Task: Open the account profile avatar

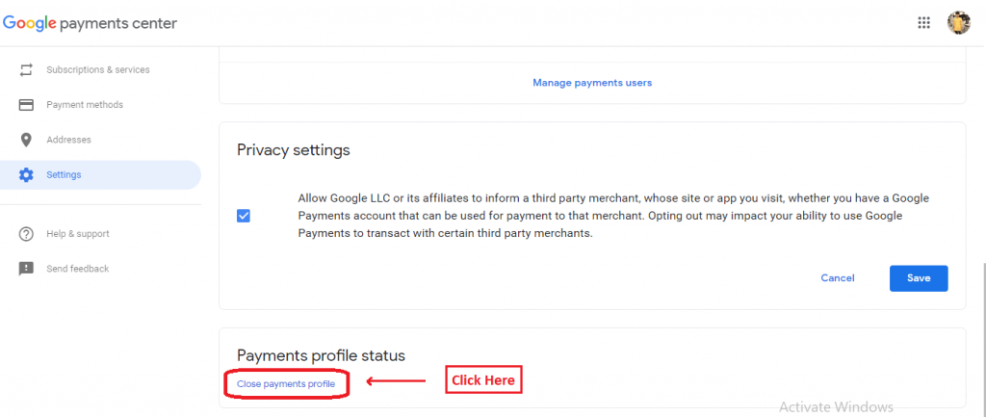Action: 959,23
